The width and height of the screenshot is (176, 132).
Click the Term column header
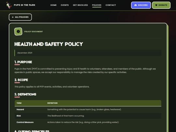(19, 103)
